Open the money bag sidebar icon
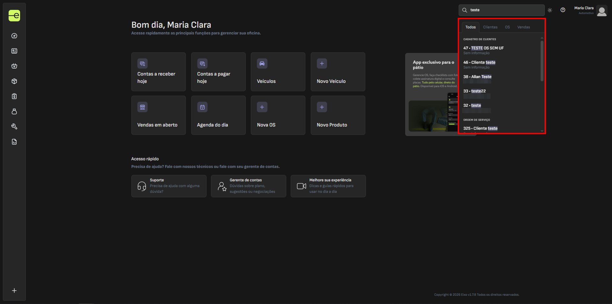Image resolution: width=612 pixels, height=304 pixels. tap(14, 112)
